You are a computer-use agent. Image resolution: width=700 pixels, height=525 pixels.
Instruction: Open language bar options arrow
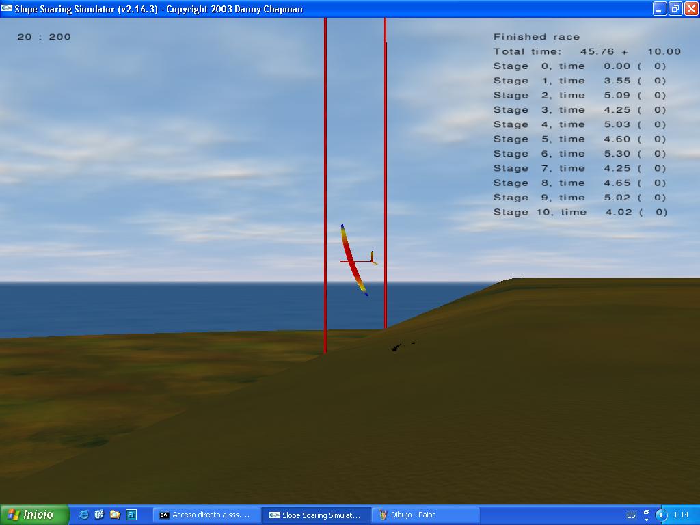click(647, 519)
